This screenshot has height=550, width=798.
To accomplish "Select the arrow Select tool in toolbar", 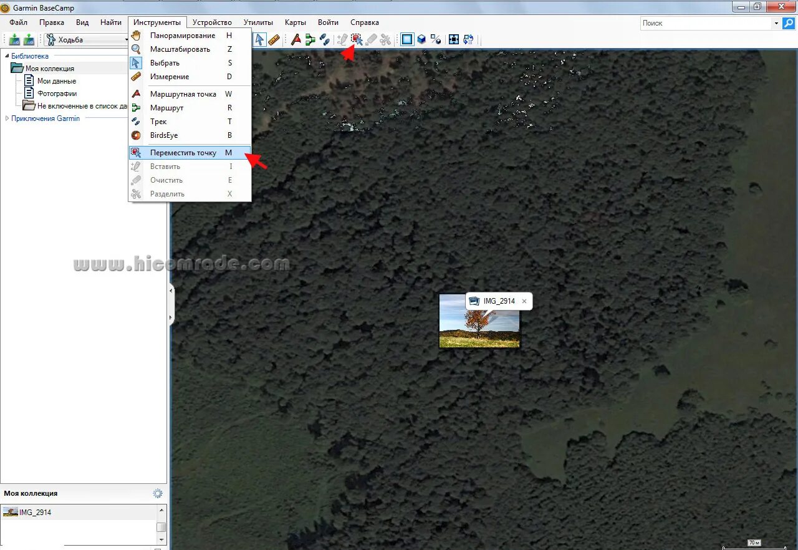I will coord(259,40).
